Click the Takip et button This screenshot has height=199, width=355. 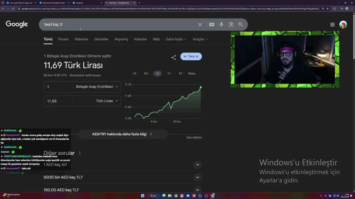[191, 56]
